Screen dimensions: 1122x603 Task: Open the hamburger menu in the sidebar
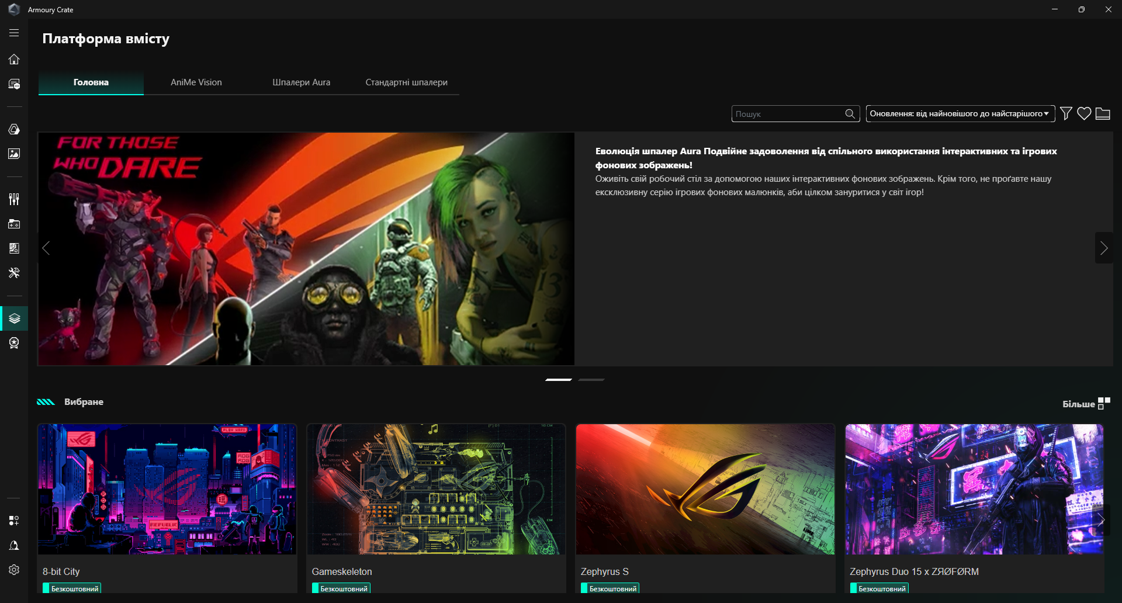14,33
